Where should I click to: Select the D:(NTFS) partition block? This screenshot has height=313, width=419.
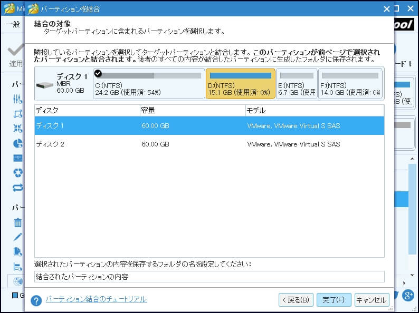(x=240, y=84)
